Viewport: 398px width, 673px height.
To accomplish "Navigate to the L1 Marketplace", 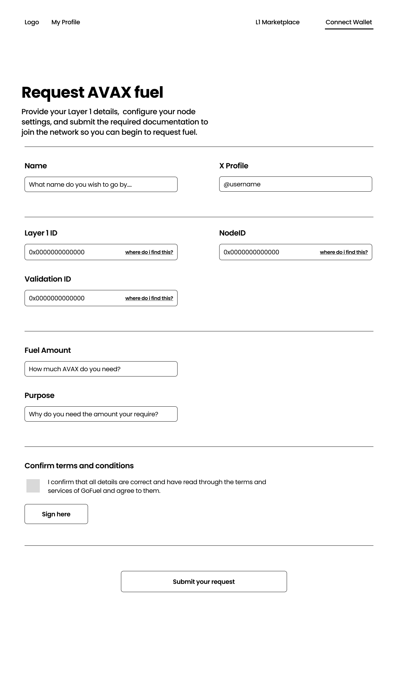I will pyautogui.click(x=277, y=22).
